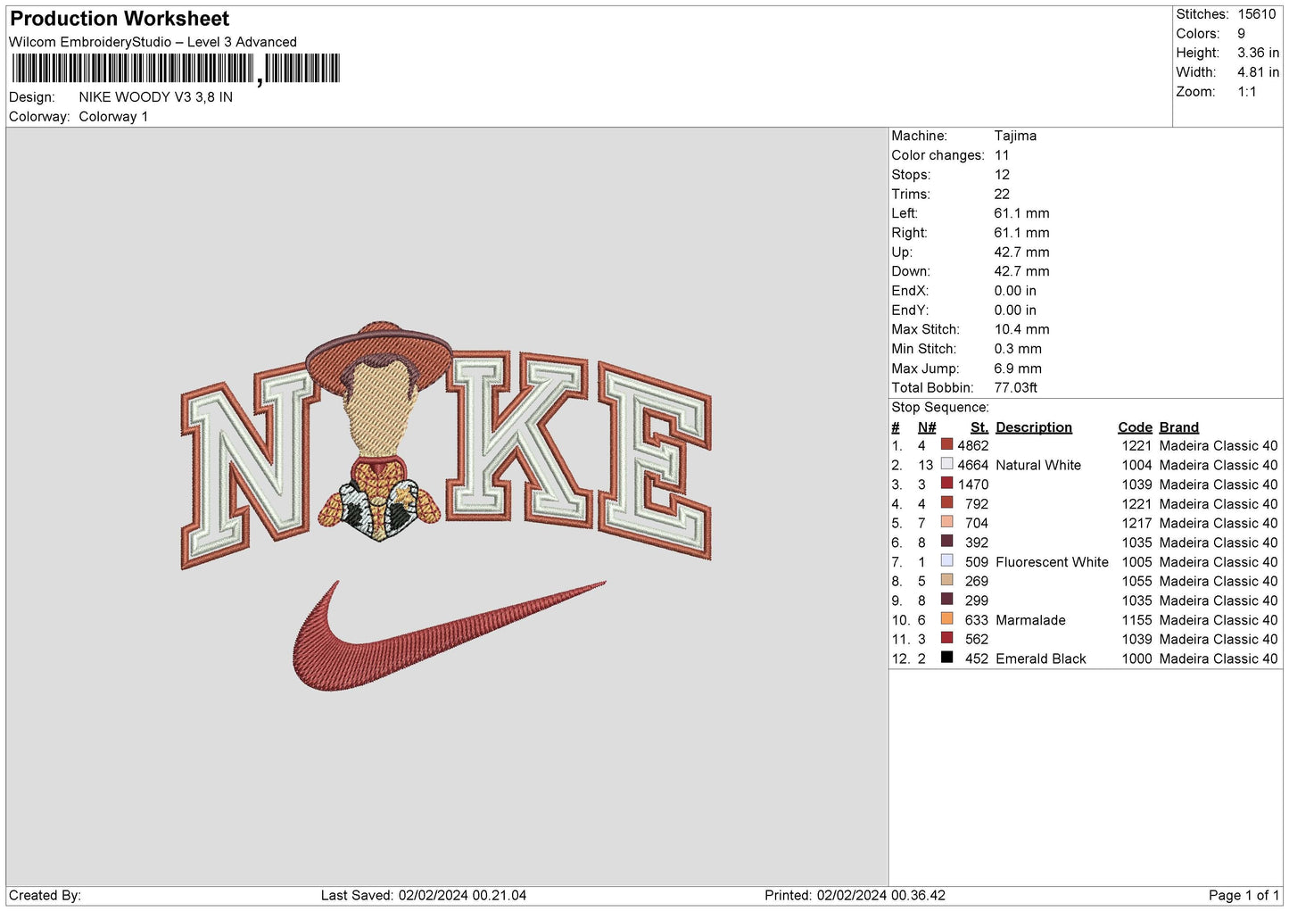1289x911 pixels.
Task: Click design name 'NIKE WOODY V3 3,8 IN'
Action: 156,97
